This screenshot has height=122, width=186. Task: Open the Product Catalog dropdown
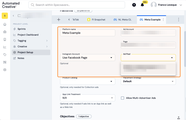(x=87, y=81)
